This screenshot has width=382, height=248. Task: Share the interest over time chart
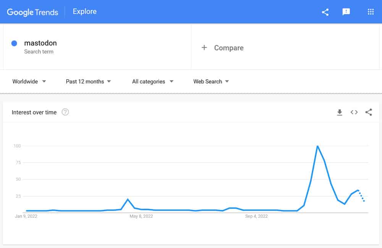point(369,112)
